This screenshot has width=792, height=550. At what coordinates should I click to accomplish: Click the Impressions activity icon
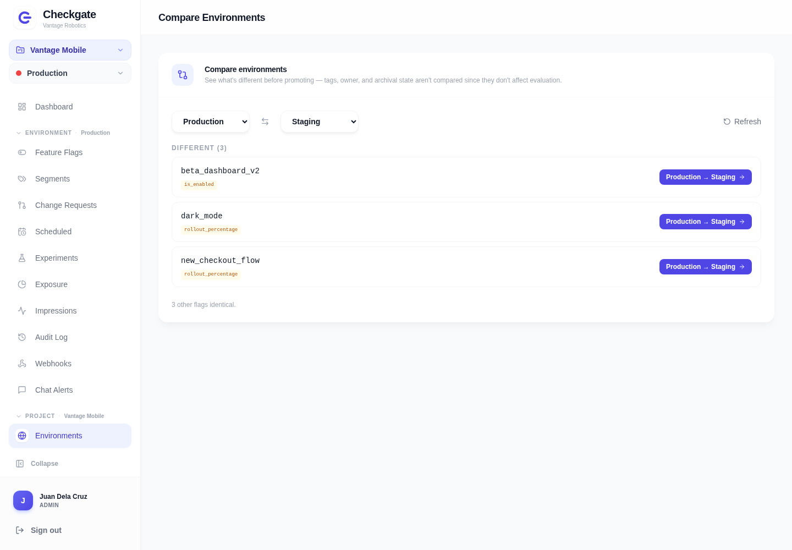click(x=22, y=311)
